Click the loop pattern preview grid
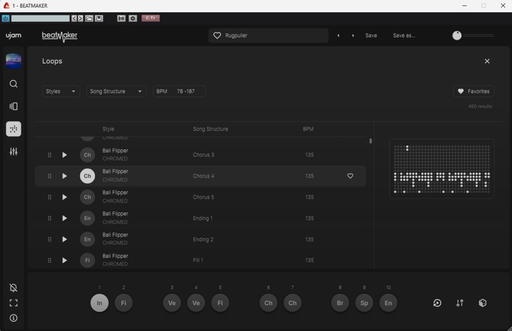 pos(442,169)
